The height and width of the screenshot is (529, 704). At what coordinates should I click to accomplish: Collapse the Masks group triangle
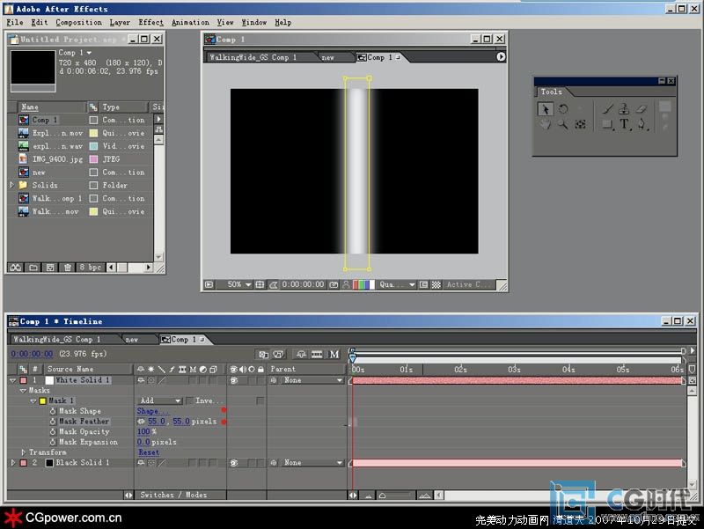[x=23, y=391]
